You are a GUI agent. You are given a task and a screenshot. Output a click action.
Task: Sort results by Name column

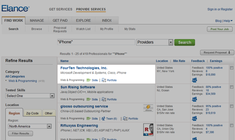pyautogui.click(x=64, y=61)
